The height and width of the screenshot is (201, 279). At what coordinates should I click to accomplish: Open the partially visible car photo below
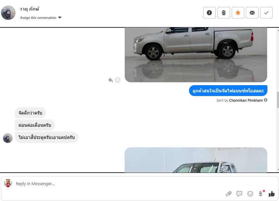(196, 160)
